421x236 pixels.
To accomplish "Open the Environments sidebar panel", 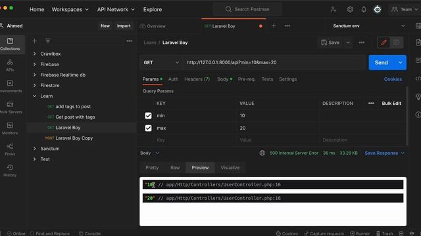I will [10, 87].
